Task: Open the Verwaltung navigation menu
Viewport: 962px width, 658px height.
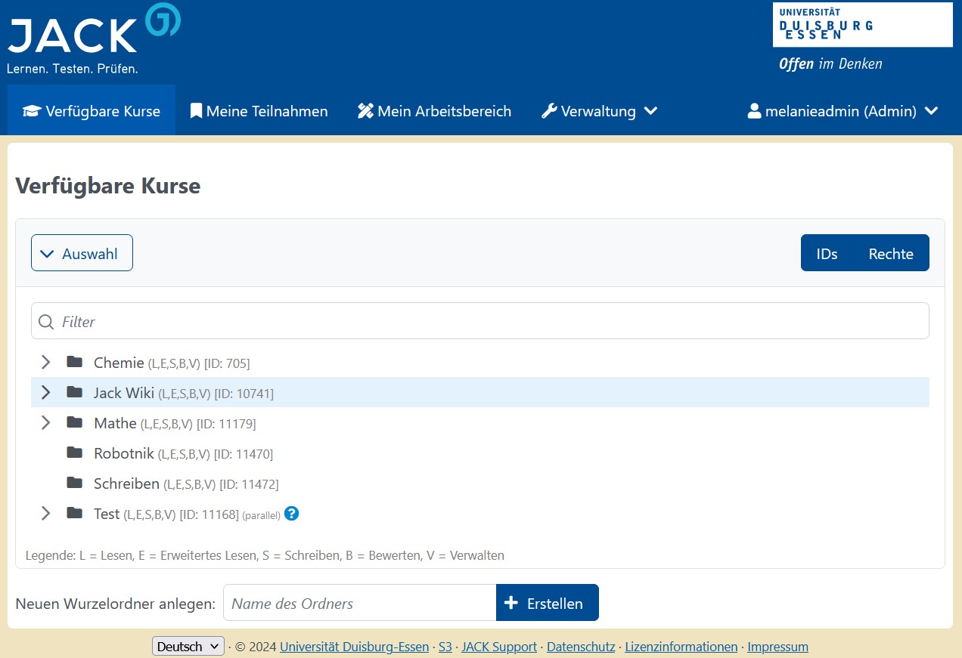Action: (599, 111)
